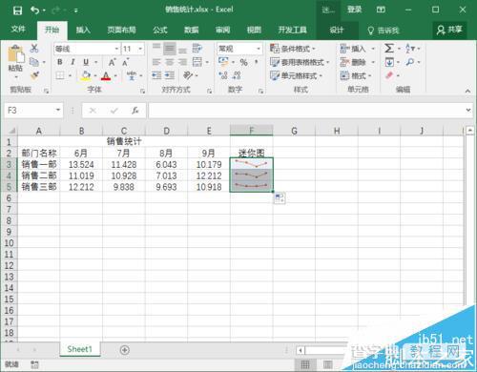The width and height of the screenshot is (477, 372).
Task: Click Decrease Indent icon
Action: [156, 75]
